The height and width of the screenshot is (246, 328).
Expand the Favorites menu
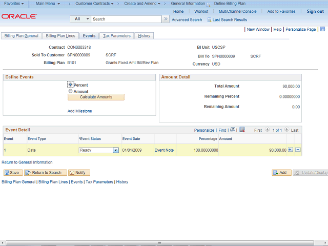14,4
